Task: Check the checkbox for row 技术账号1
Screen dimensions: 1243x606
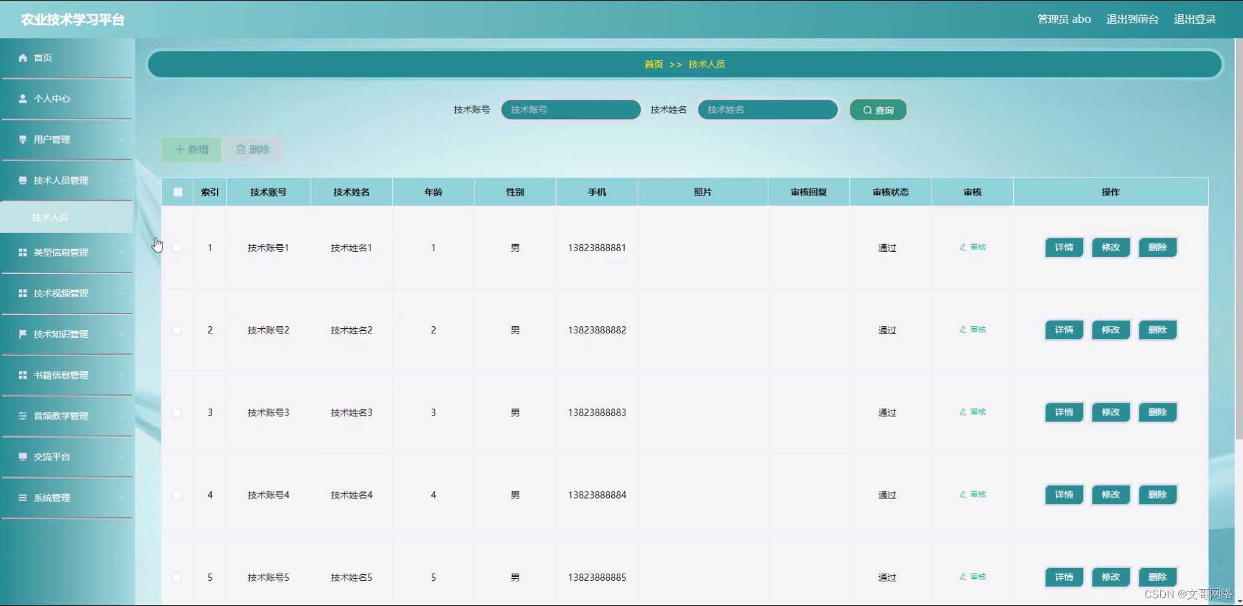Action: pos(176,247)
